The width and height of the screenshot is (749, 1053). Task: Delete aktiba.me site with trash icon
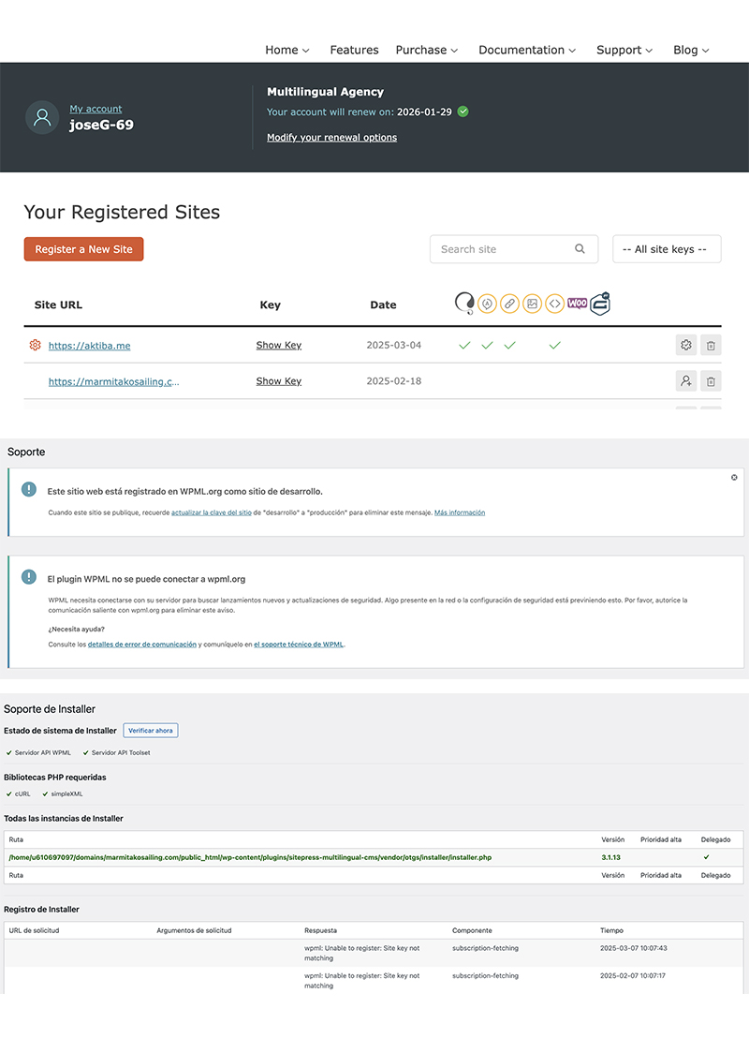coord(711,345)
